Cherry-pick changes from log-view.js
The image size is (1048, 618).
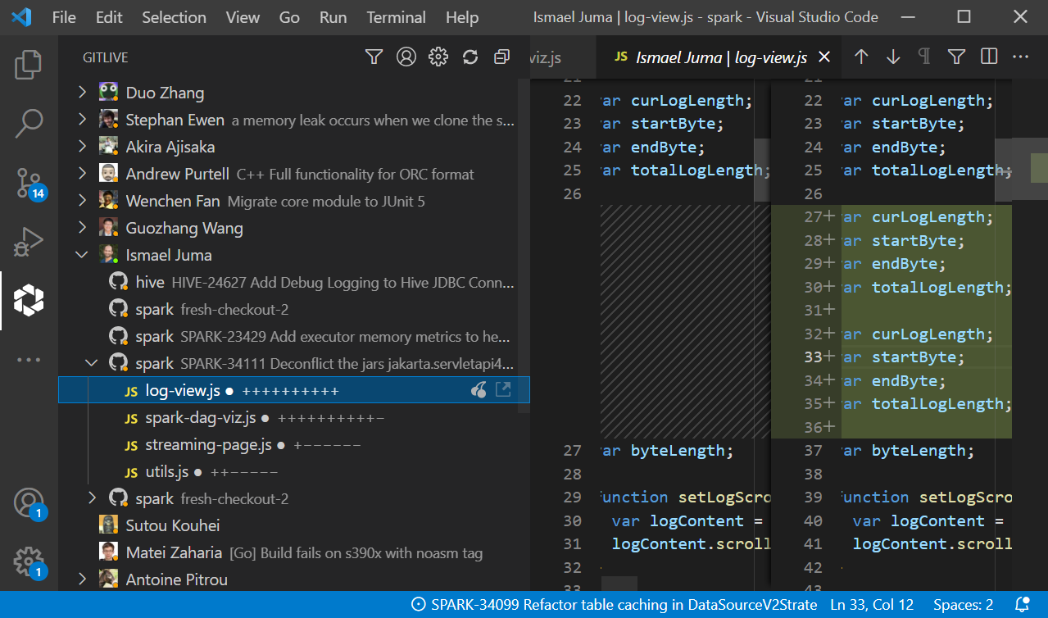click(479, 390)
